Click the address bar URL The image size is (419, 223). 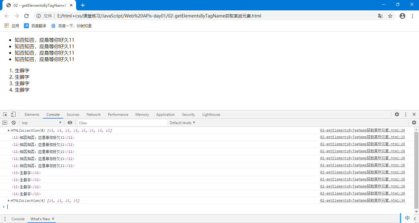[159, 16]
